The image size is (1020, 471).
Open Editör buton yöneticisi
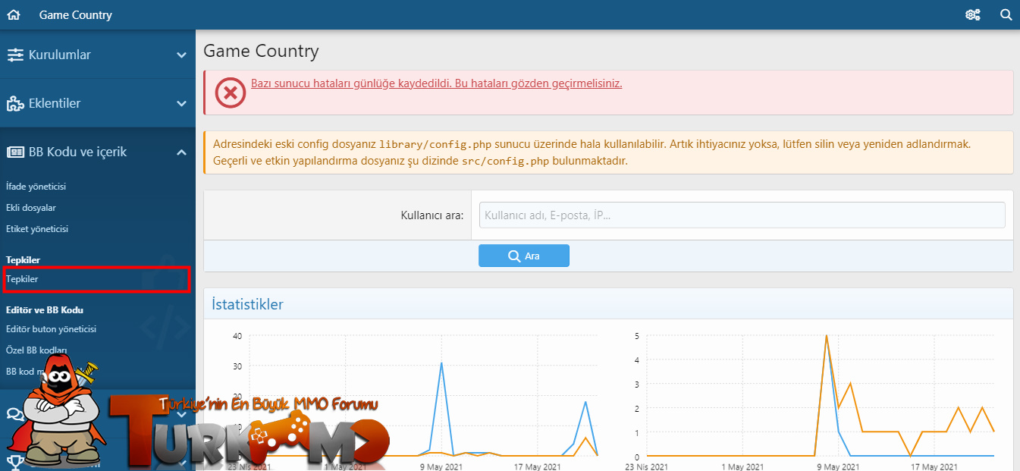[51, 329]
